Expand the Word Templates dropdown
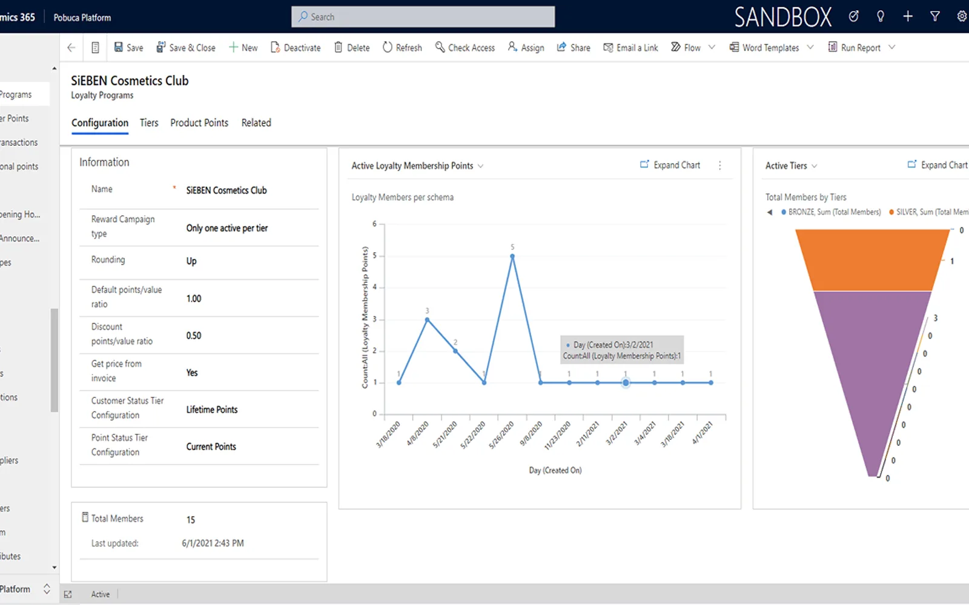Screen dimensions: 969x605 (x=810, y=47)
